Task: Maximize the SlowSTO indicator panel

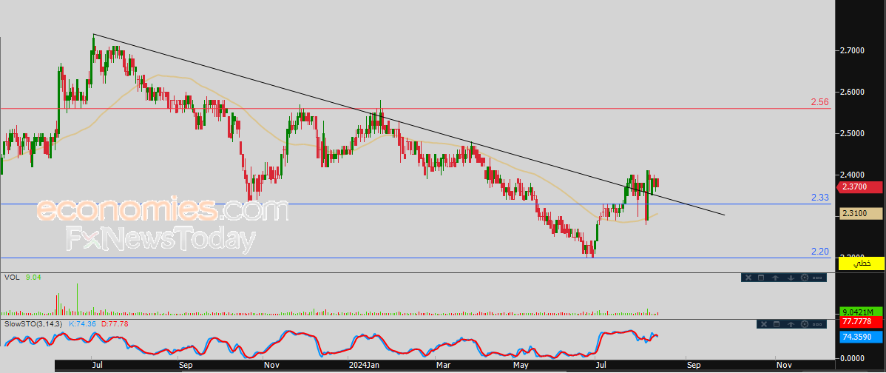Action: click(x=777, y=324)
